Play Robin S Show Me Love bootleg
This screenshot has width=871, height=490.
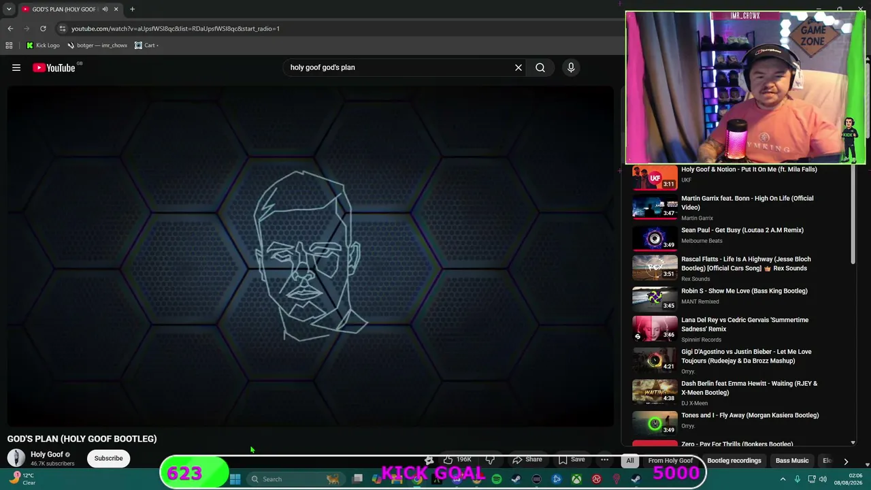(744, 291)
